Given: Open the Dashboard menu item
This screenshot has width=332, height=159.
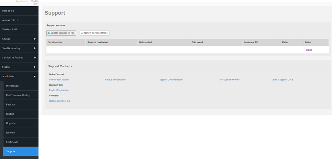Looking at the screenshot, I should tap(8, 11).
